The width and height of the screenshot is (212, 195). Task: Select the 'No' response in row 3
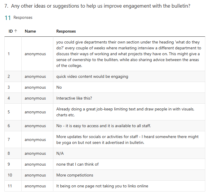coord(59,88)
